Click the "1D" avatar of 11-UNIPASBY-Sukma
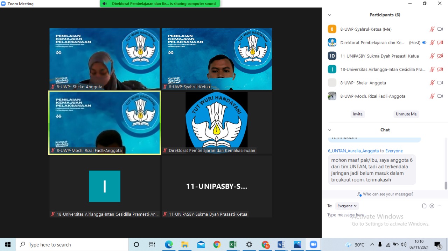This screenshot has width=448, height=251. [x=332, y=56]
